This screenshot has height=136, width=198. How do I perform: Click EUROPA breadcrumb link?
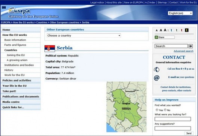(x=6, y=22)
